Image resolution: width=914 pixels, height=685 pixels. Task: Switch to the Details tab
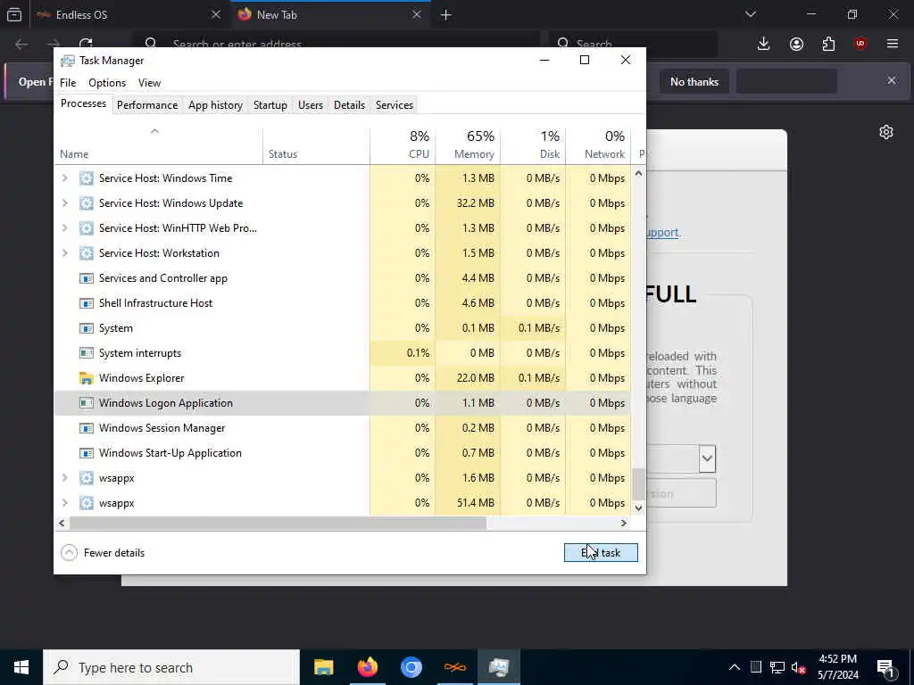pyautogui.click(x=349, y=105)
